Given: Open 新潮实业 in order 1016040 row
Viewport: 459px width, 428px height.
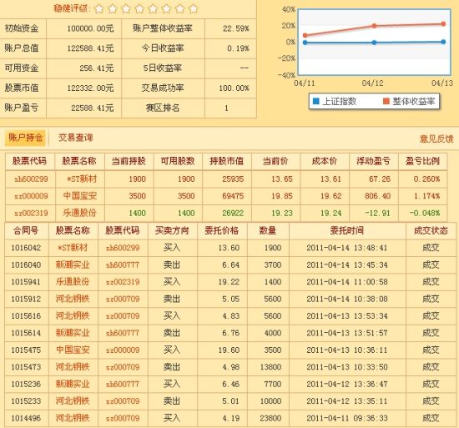Looking at the screenshot, I should pos(73,264).
